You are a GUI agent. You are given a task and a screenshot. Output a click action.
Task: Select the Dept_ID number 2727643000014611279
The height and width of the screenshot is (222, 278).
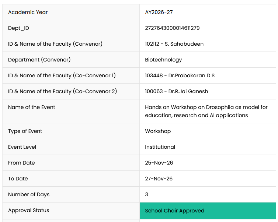click(172, 28)
